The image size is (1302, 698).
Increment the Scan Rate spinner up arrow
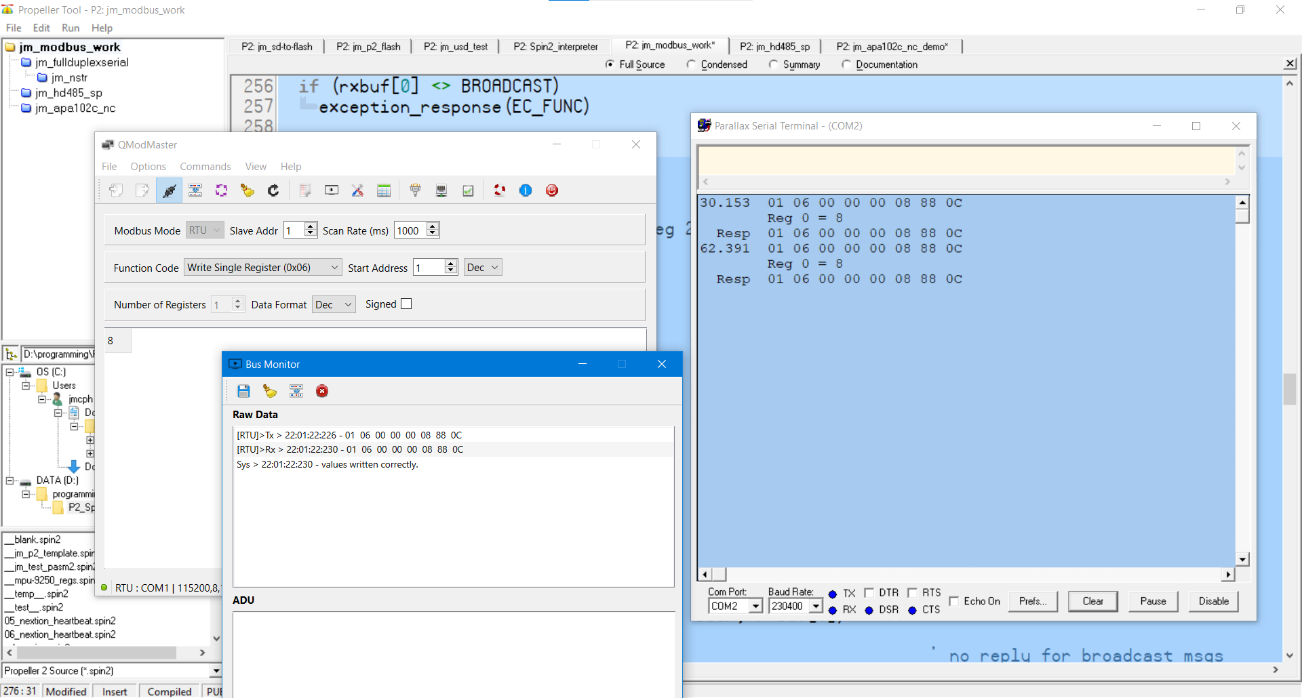[x=433, y=226]
